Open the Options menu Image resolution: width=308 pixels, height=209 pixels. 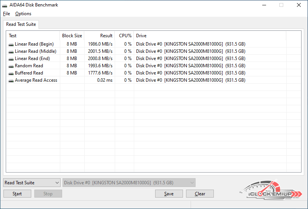coord(23,14)
